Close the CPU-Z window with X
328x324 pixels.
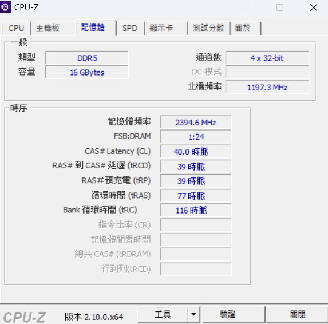pyautogui.click(x=314, y=7)
